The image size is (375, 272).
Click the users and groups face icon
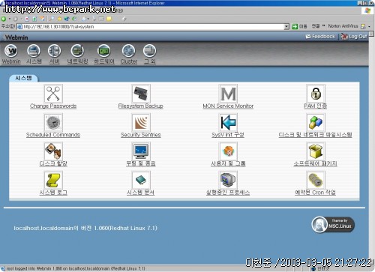click(228, 151)
